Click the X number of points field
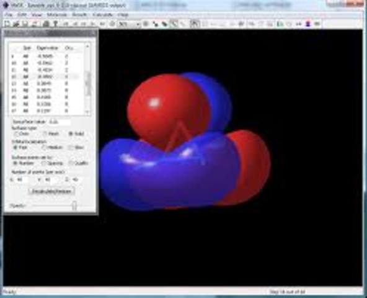The width and height of the screenshot is (367, 298). [22, 179]
